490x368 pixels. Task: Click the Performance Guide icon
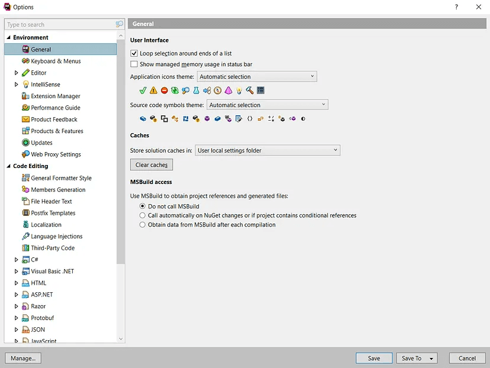click(26, 108)
